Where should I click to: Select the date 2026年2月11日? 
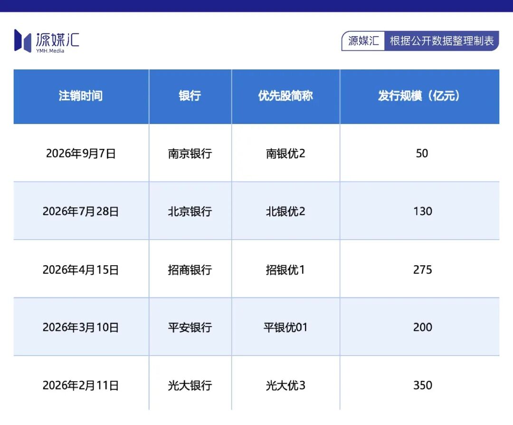(x=81, y=385)
